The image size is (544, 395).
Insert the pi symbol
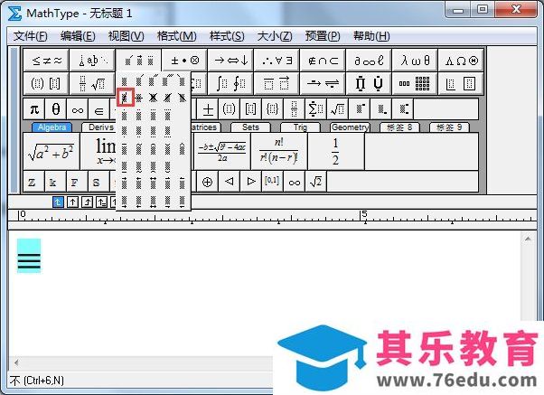point(34,109)
